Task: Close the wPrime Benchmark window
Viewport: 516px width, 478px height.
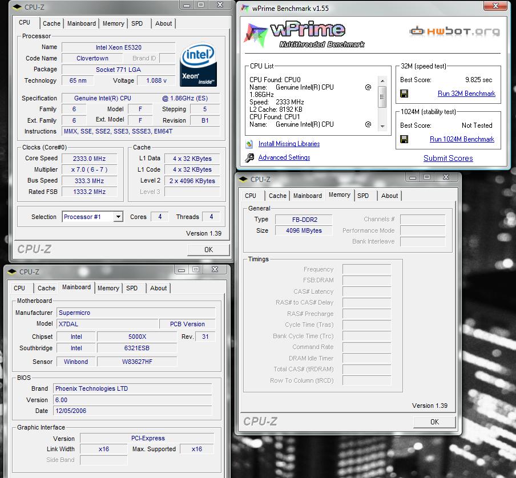Action: (495, 5)
